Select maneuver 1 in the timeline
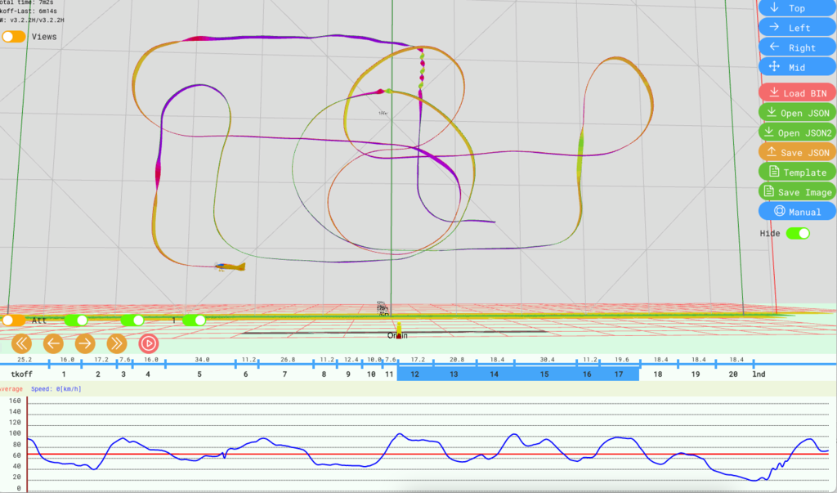 click(x=64, y=374)
